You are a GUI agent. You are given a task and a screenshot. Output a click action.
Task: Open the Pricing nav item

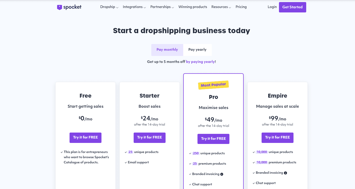[241, 7]
